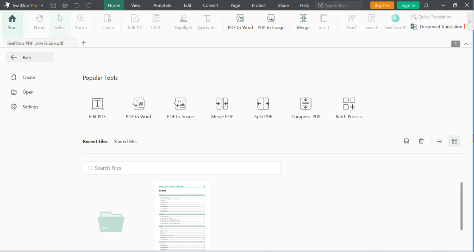This screenshot has height=252, width=474.
Task: Open the Page ribbon tab
Action: coord(235,5)
